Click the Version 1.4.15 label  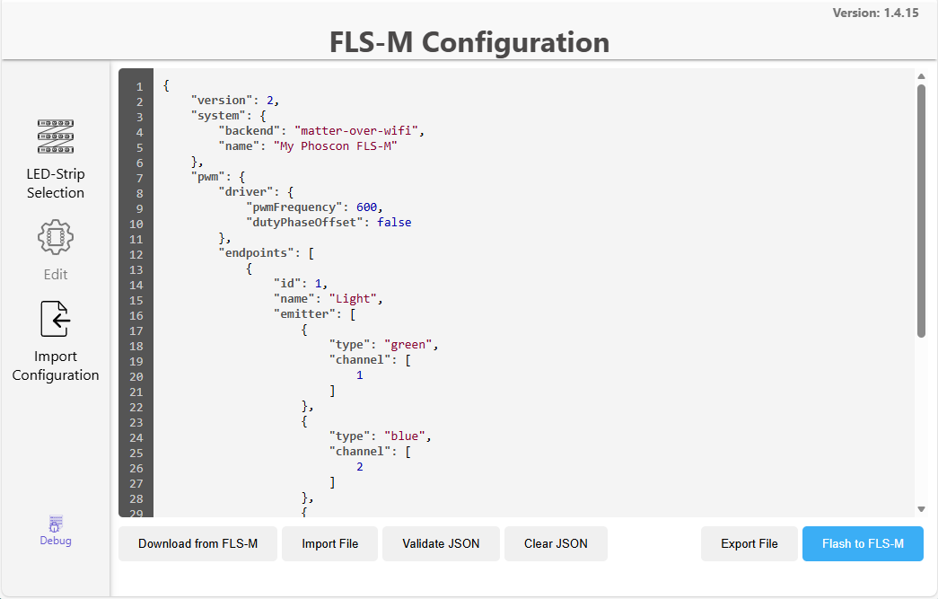click(x=875, y=13)
